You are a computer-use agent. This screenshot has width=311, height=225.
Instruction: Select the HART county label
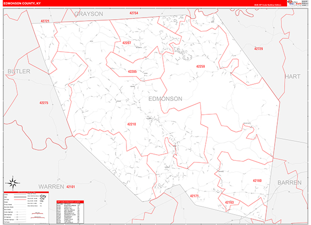pos(292,77)
